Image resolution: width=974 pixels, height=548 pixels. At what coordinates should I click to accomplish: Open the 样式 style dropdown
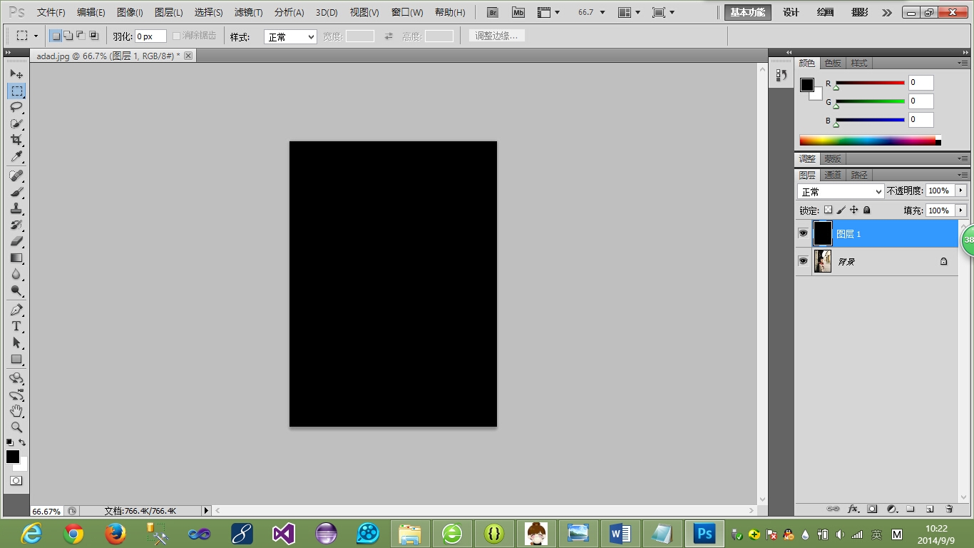tap(290, 36)
